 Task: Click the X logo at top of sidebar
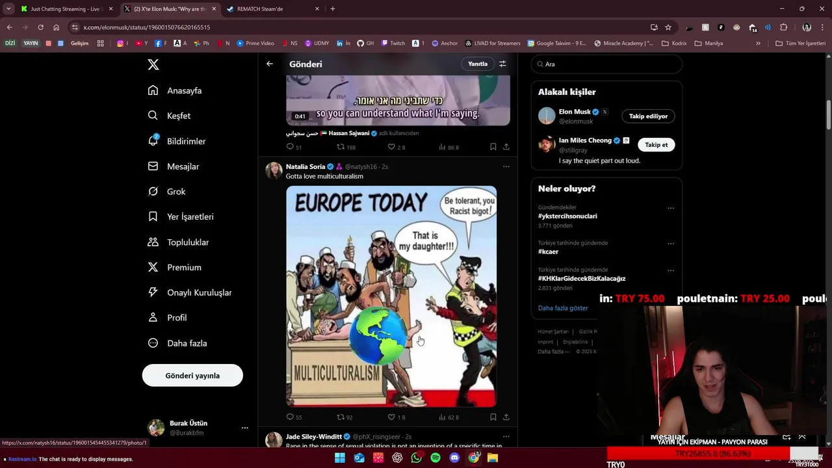tap(153, 64)
